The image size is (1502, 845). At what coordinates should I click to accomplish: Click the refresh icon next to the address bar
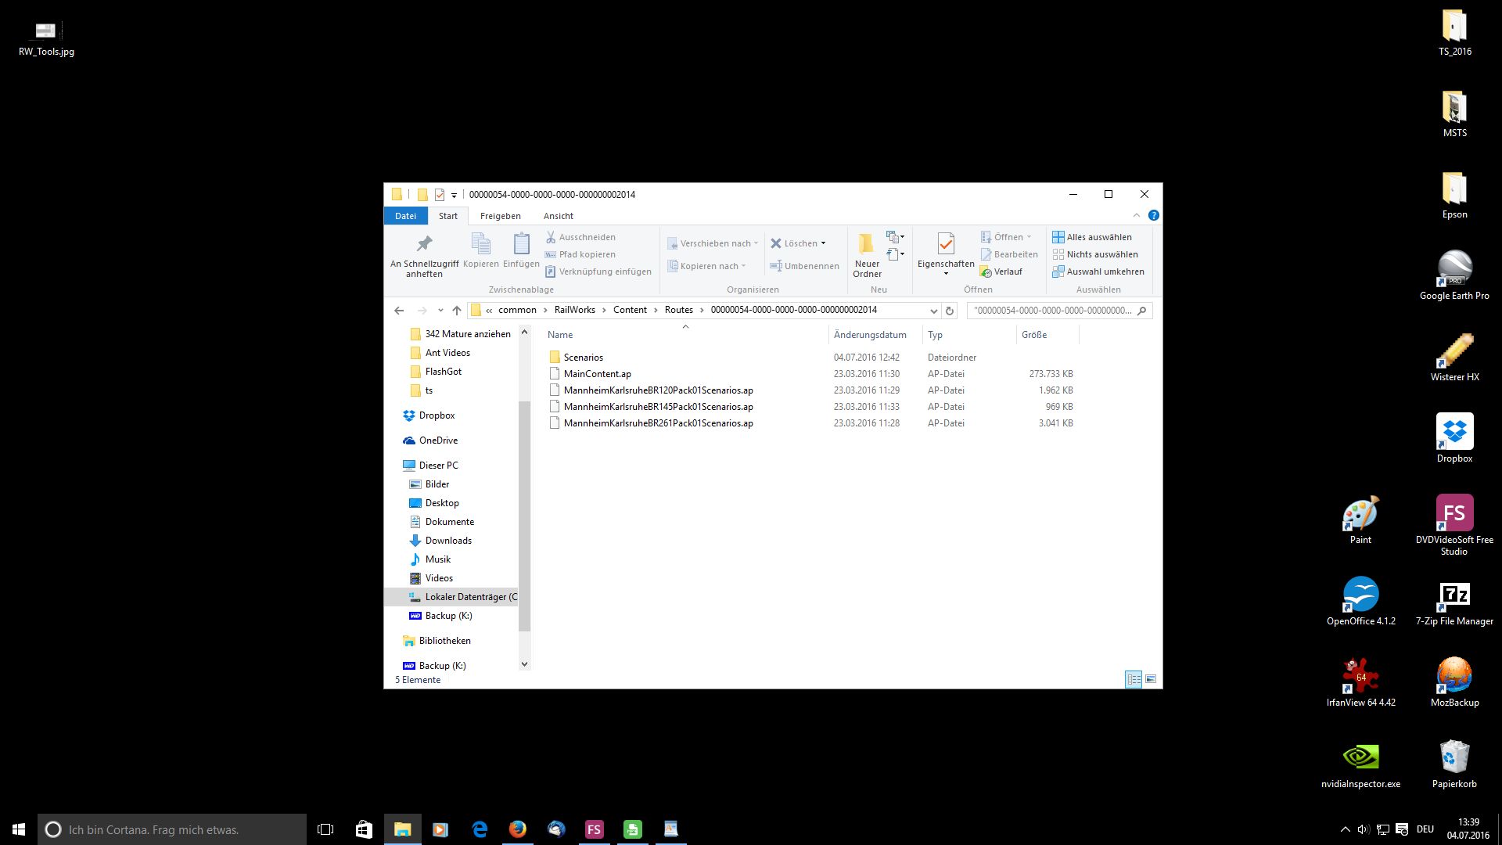(949, 311)
